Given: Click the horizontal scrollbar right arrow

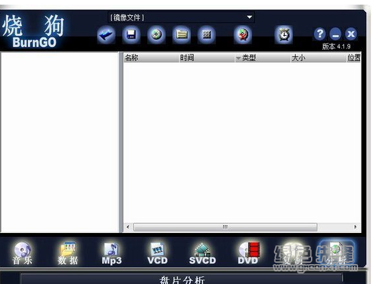Looking at the screenshot, I should pos(355,227).
